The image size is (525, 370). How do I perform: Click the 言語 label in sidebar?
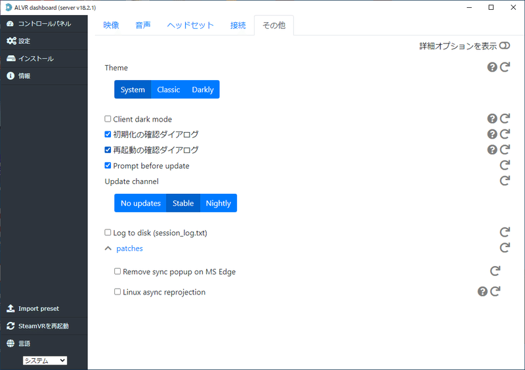[x=24, y=344]
